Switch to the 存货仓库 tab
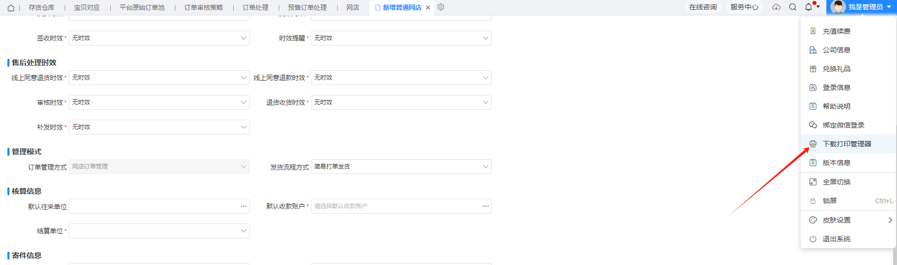The width and height of the screenshot is (897, 265). pyautogui.click(x=42, y=7)
